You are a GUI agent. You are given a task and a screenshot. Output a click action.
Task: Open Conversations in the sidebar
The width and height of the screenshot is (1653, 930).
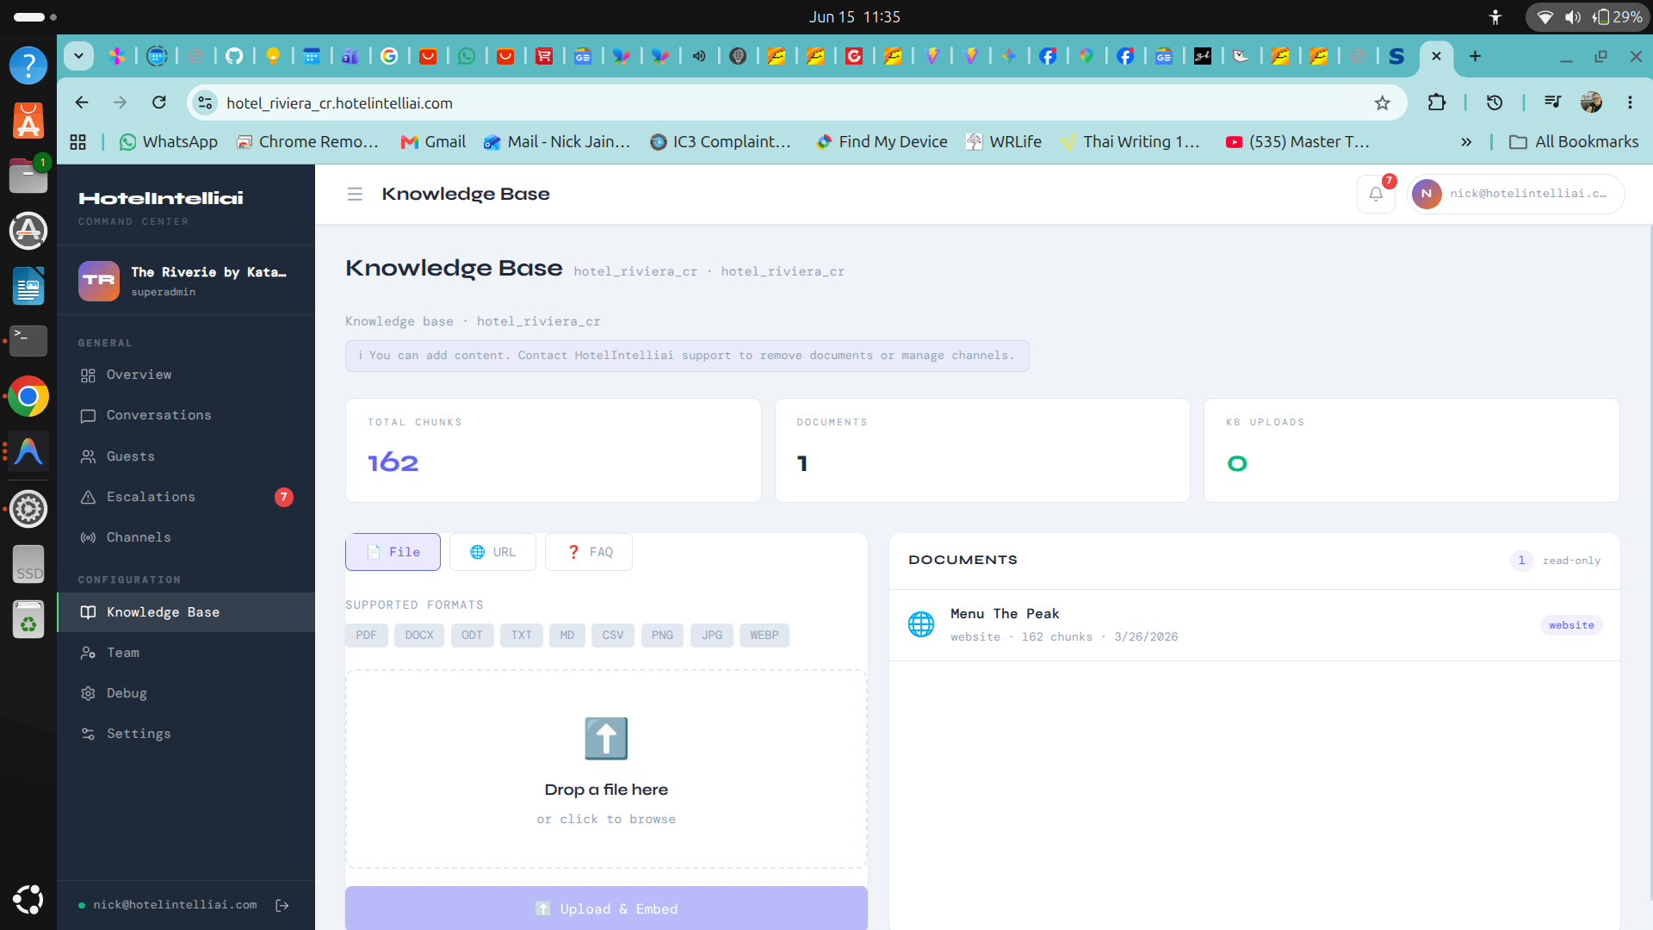click(186, 415)
